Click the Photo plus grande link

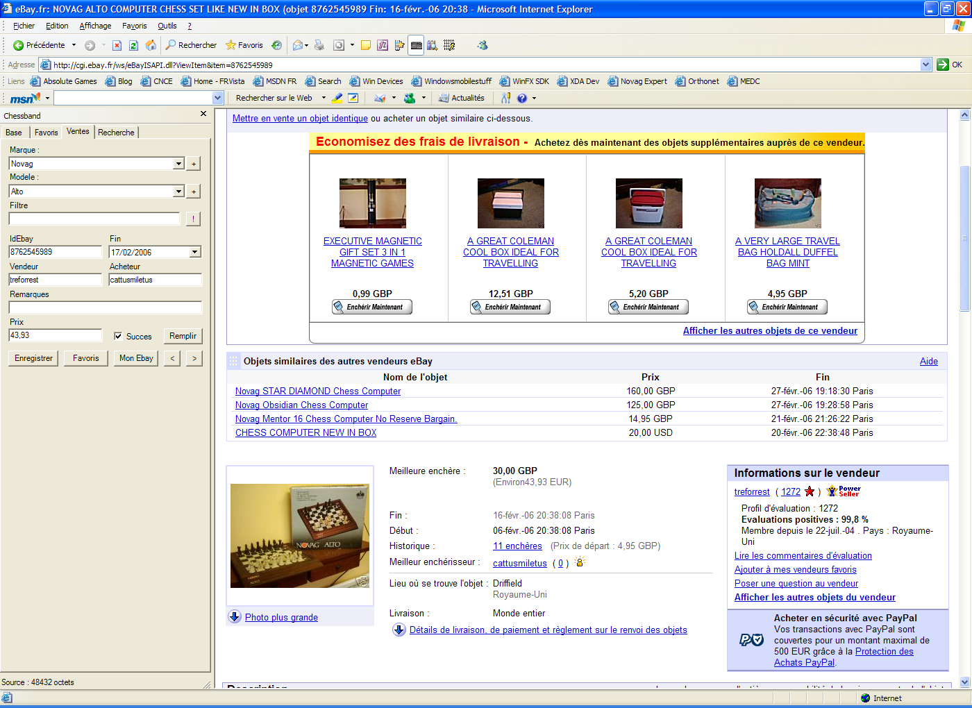pos(281,618)
